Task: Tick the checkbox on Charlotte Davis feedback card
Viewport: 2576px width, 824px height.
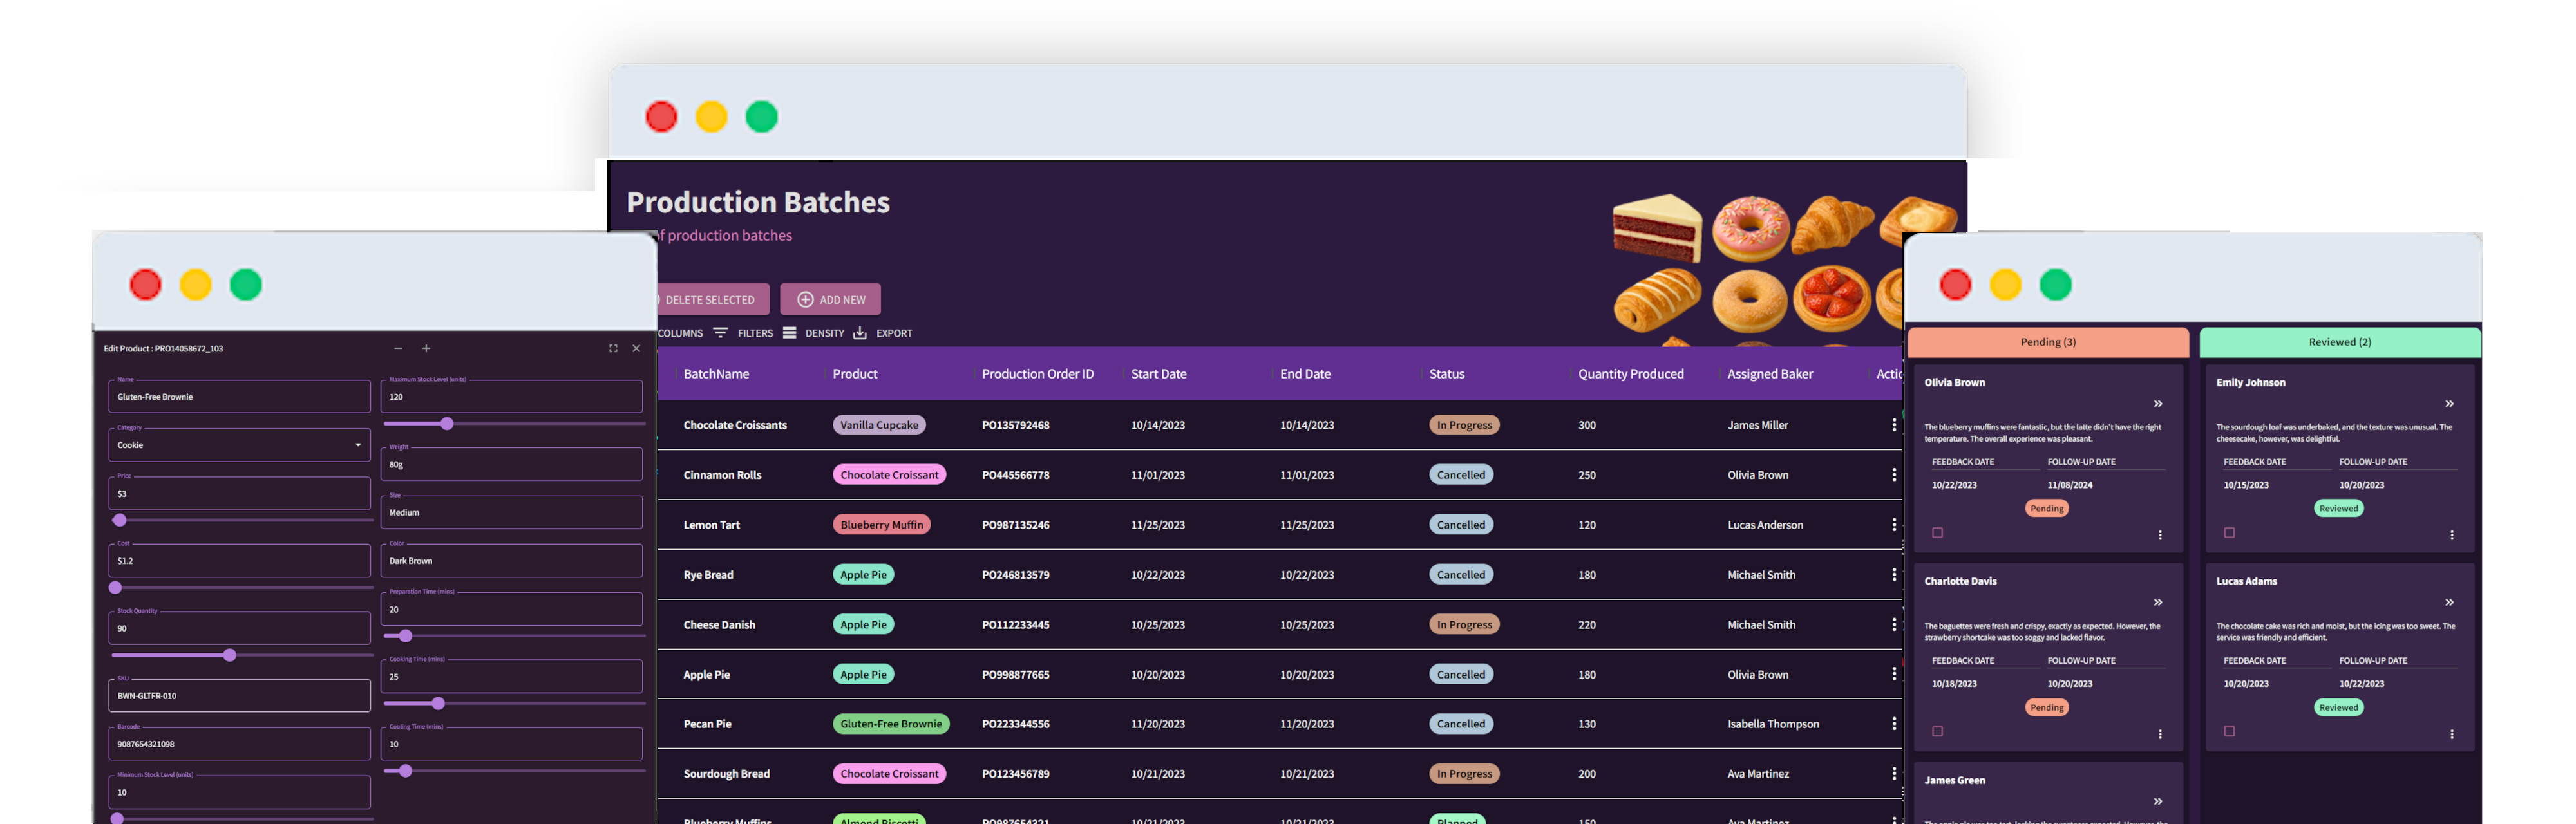Action: click(x=1938, y=732)
